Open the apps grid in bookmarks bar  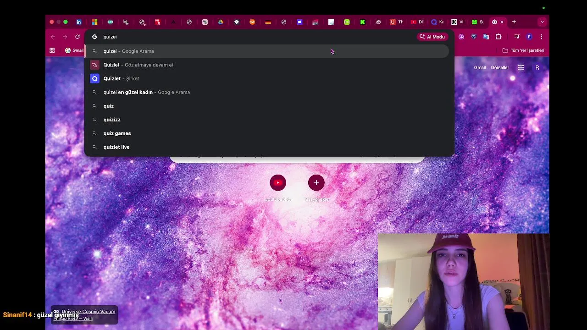tap(52, 50)
